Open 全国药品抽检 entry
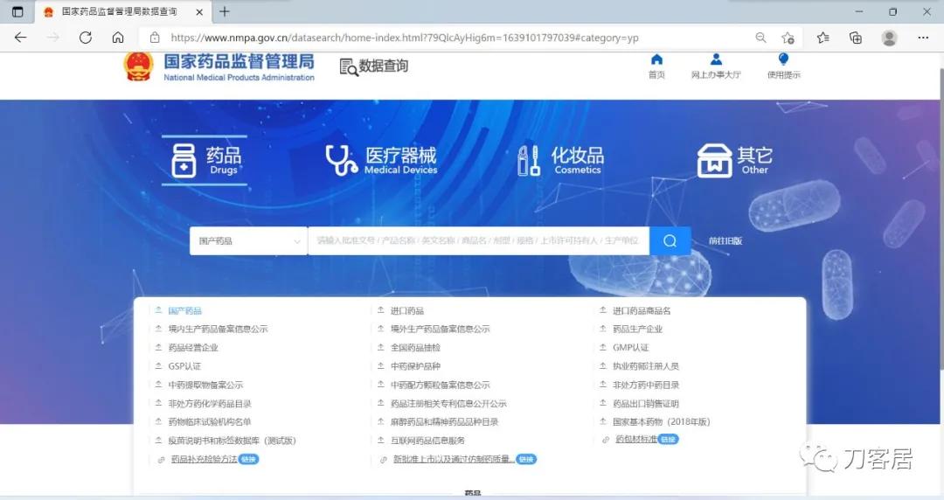Screen dimensions: 944x500 [x=415, y=348]
